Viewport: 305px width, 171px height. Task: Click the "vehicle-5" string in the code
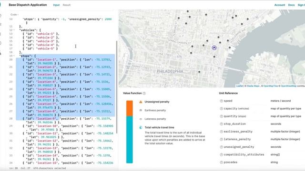[x=45, y=48]
